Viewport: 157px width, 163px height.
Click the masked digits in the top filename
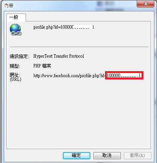click(83, 27)
